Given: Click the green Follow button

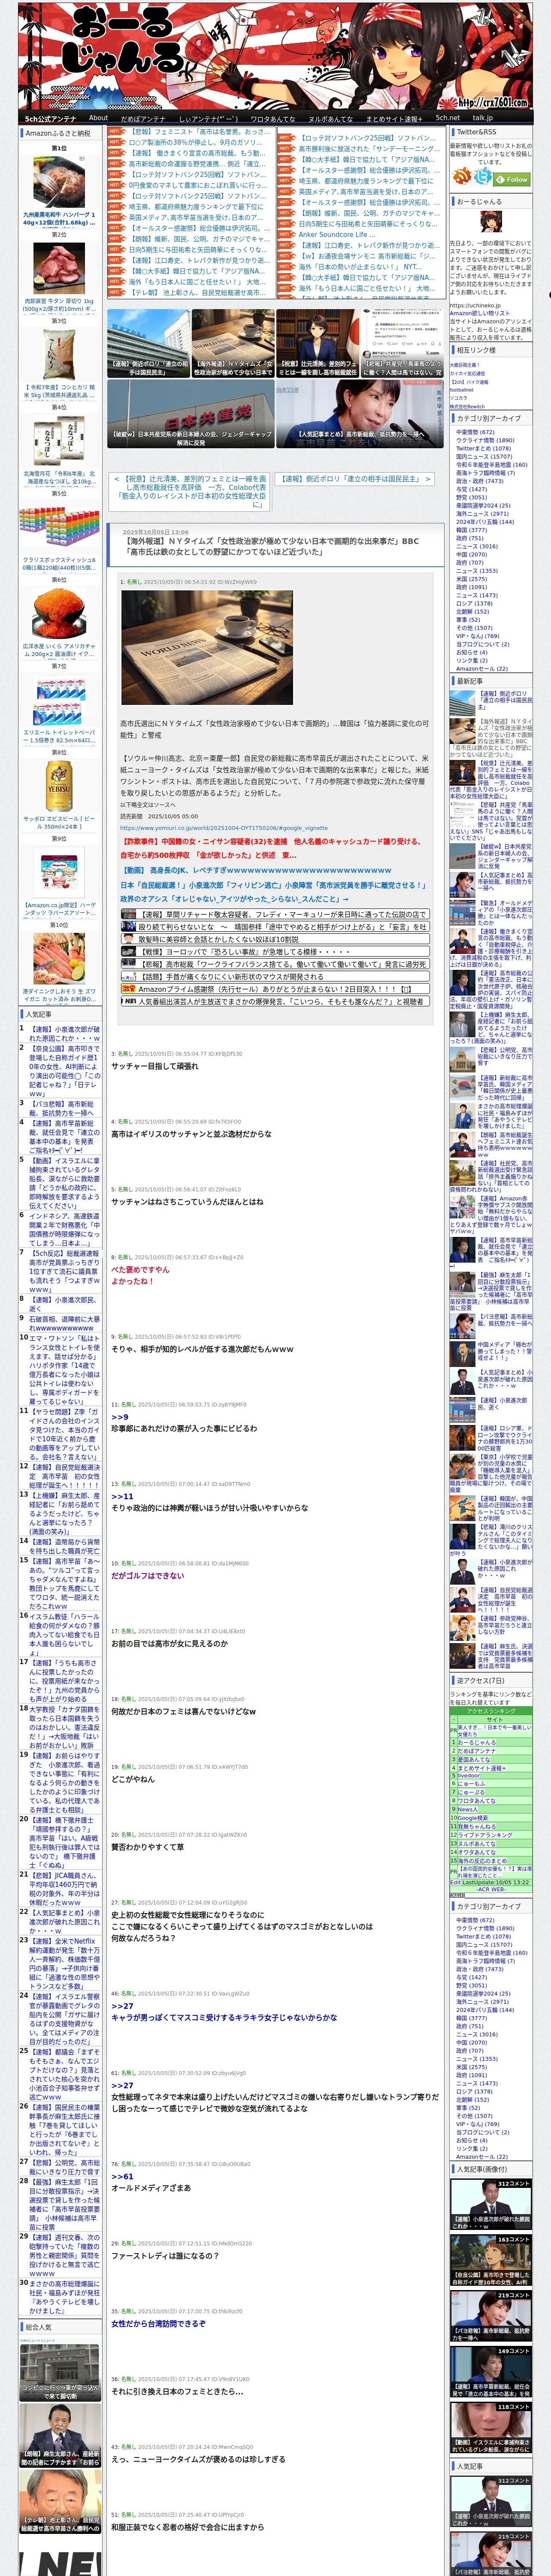Looking at the screenshot, I should [513, 179].
